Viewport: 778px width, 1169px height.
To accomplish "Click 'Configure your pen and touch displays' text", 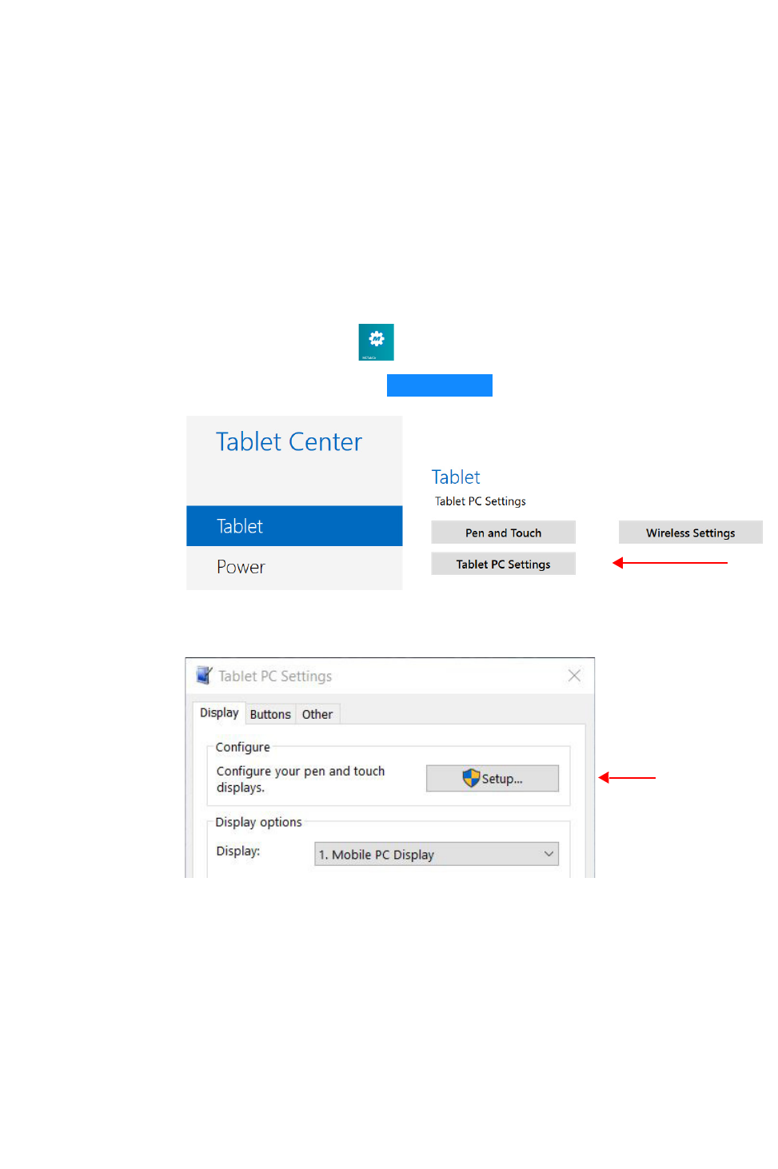I will 301,779.
